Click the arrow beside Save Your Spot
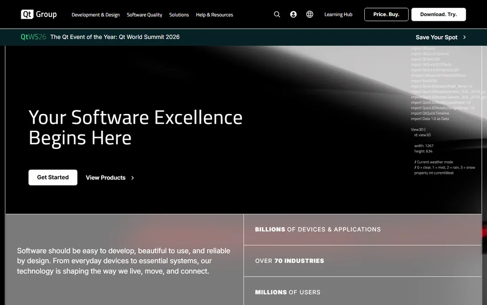 click(464, 37)
